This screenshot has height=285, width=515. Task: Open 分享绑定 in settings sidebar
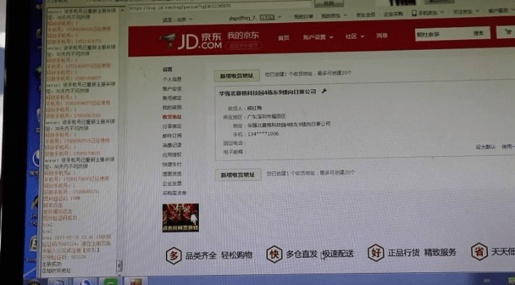pos(172,126)
